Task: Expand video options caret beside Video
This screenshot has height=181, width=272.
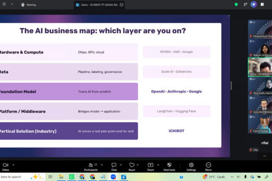Action: (x=13, y=165)
